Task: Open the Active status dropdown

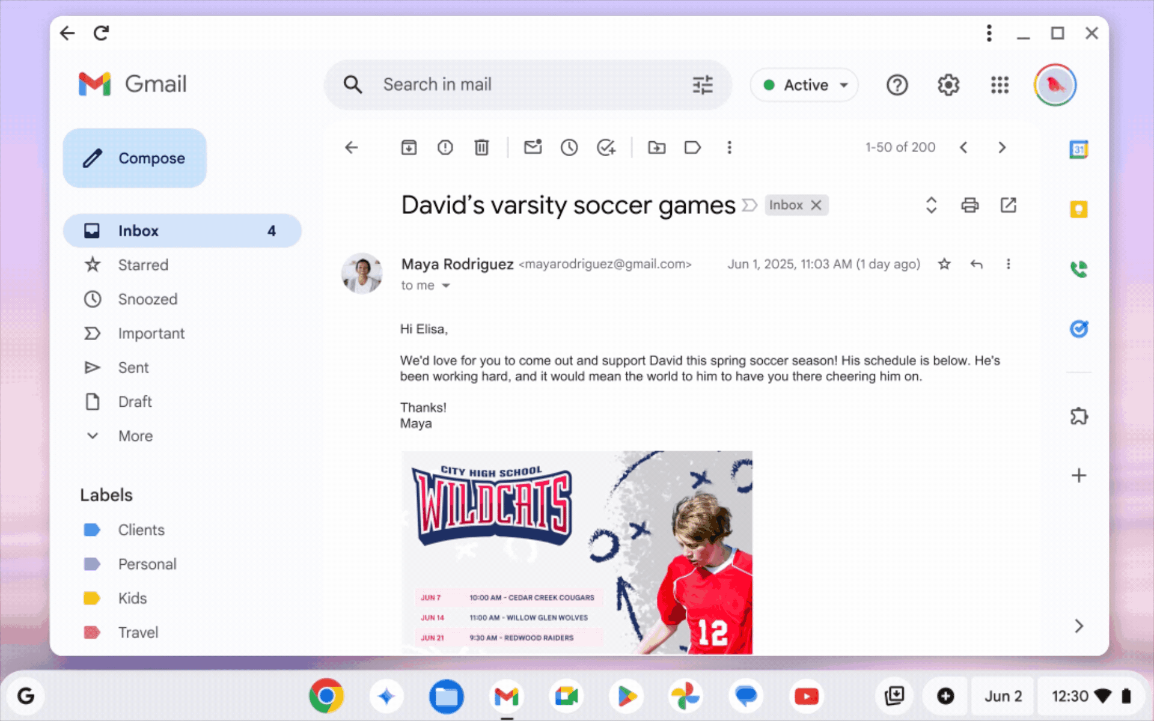Action: coord(805,85)
